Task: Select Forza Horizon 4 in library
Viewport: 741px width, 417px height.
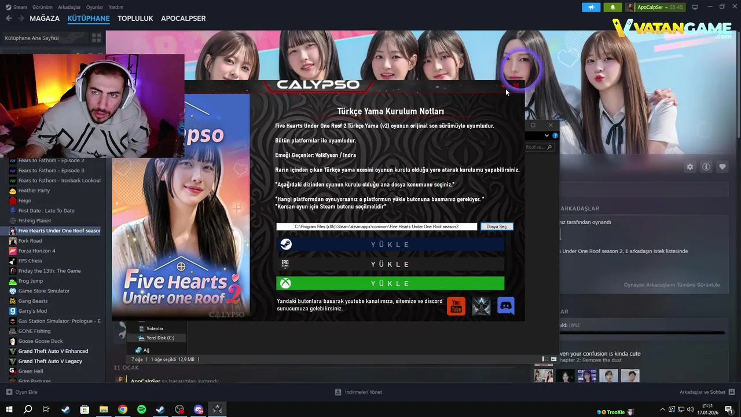Action: pyautogui.click(x=36, y=251)
